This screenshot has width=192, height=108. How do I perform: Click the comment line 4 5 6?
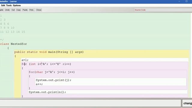coord(5,24)
